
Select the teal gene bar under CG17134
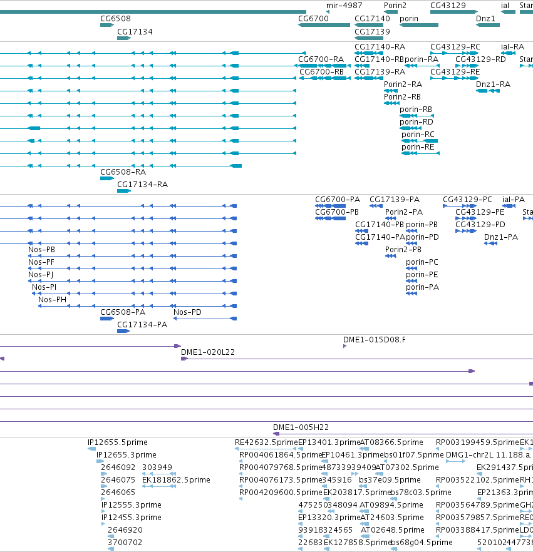pos(124,38)
